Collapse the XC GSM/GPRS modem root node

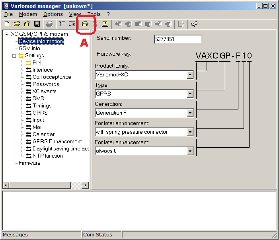tap(7, 34)
